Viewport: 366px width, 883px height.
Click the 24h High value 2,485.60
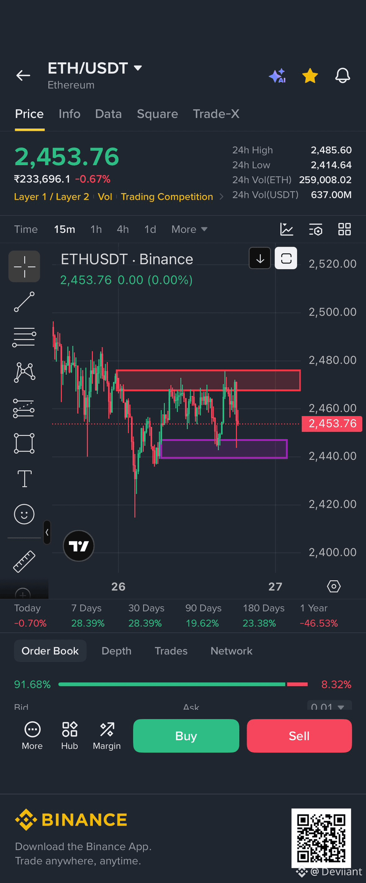tap(331, 150)
